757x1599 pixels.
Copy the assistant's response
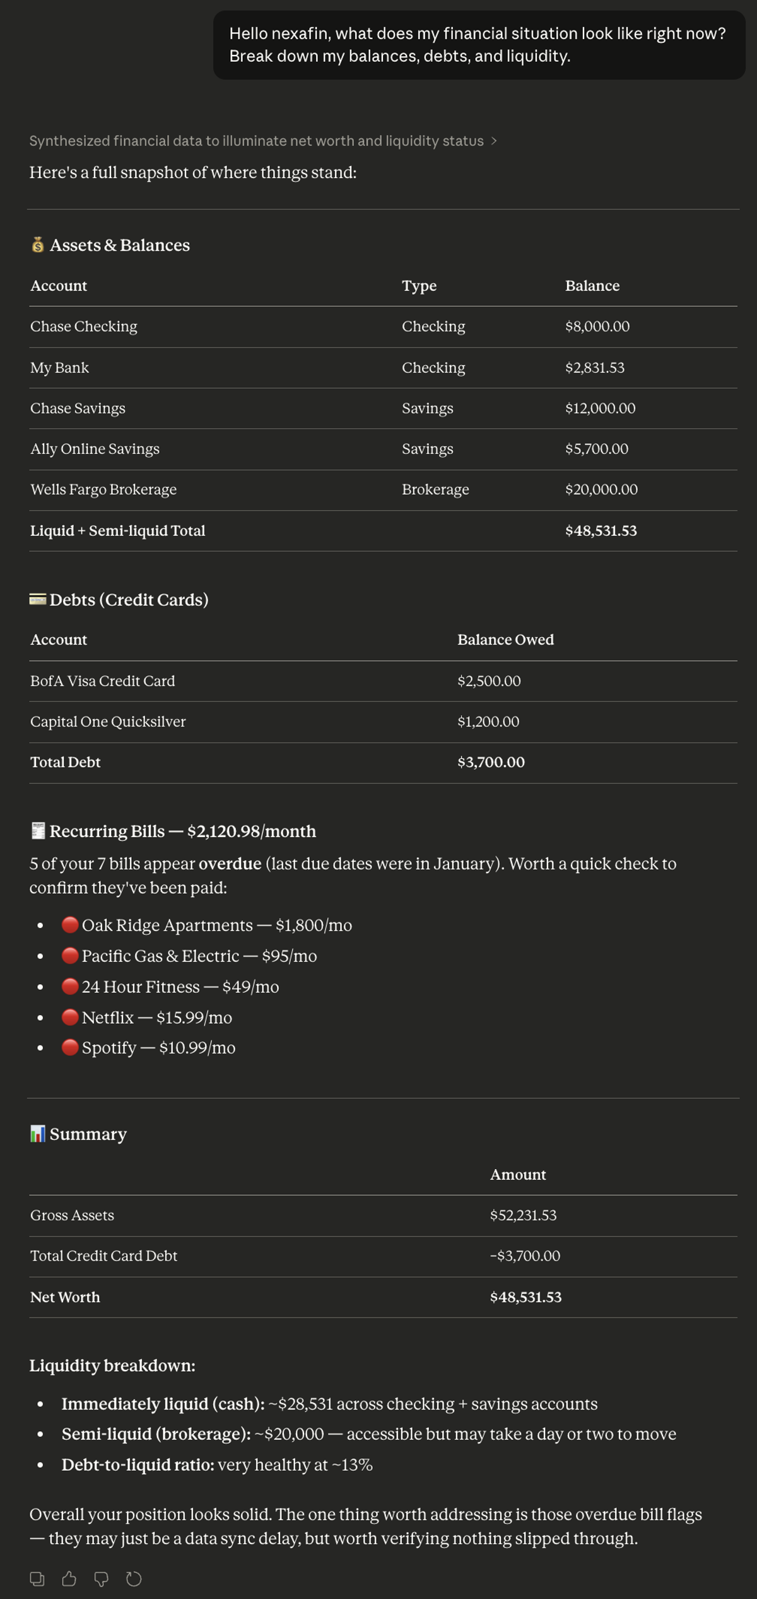tap(38, 1578)
